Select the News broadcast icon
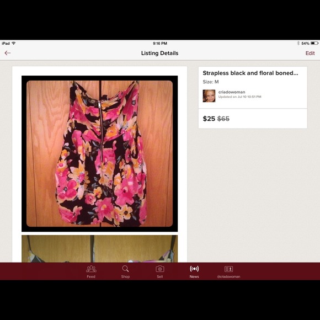Screen dimensions: 320x320 coord(194,269)
